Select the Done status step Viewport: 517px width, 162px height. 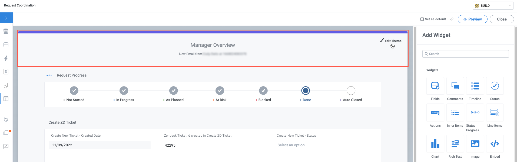click(x=306, y=91)
